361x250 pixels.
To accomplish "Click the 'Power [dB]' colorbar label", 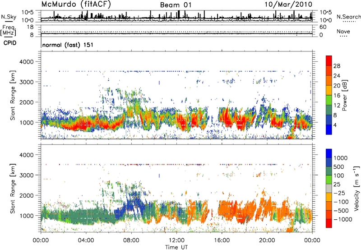I will point(344,95).
